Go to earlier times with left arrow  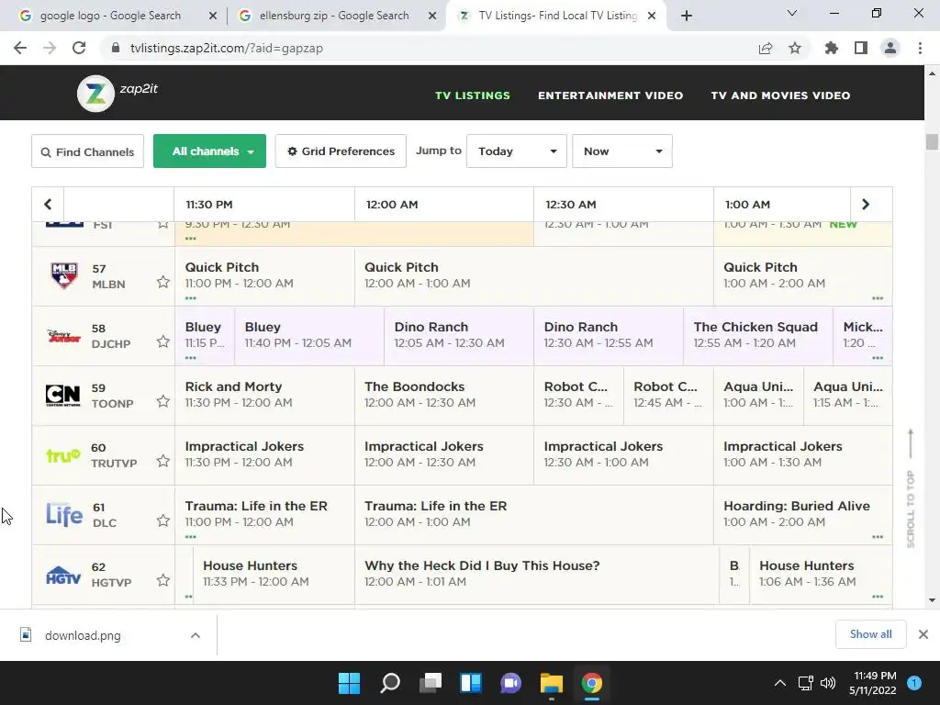[x=48, y=205]
